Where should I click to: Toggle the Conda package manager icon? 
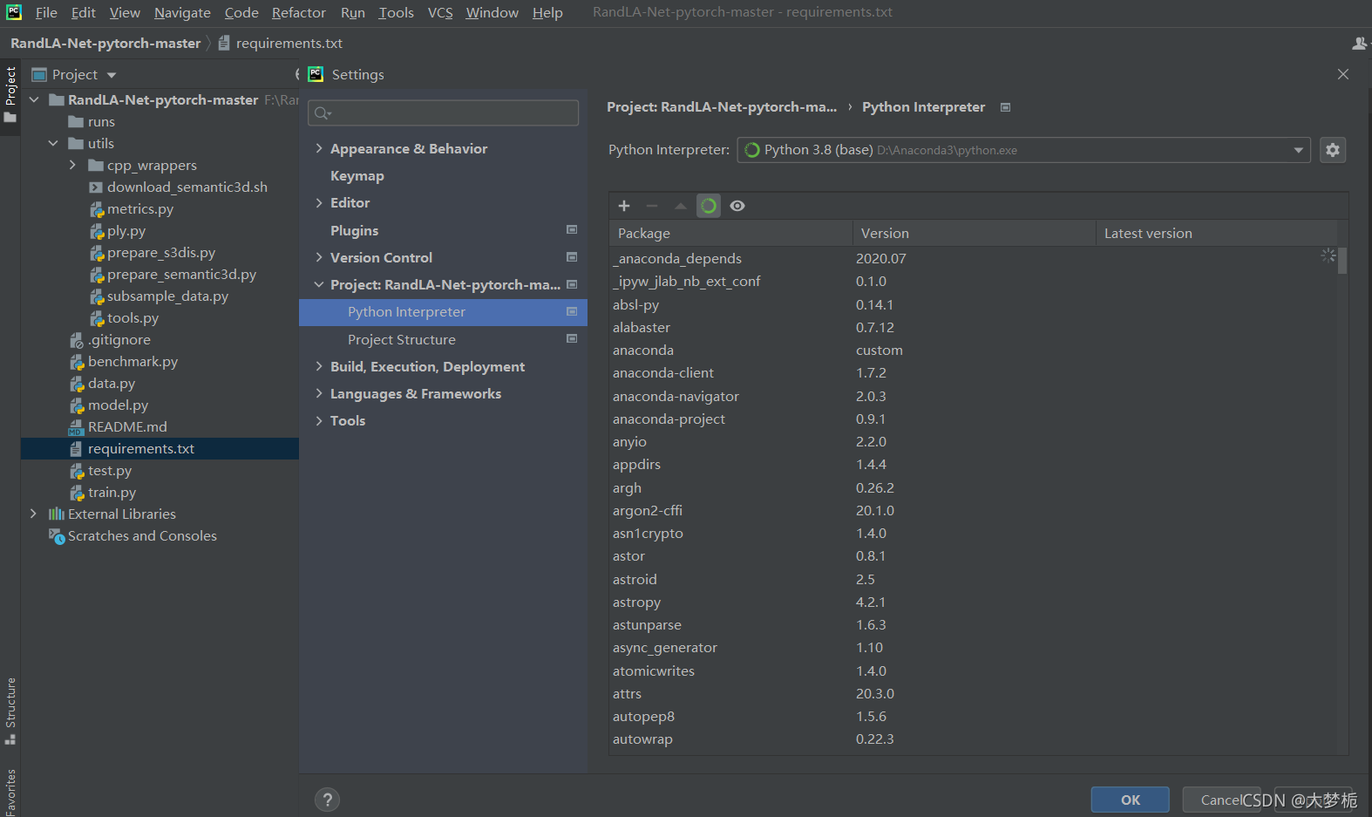point(709,206)
